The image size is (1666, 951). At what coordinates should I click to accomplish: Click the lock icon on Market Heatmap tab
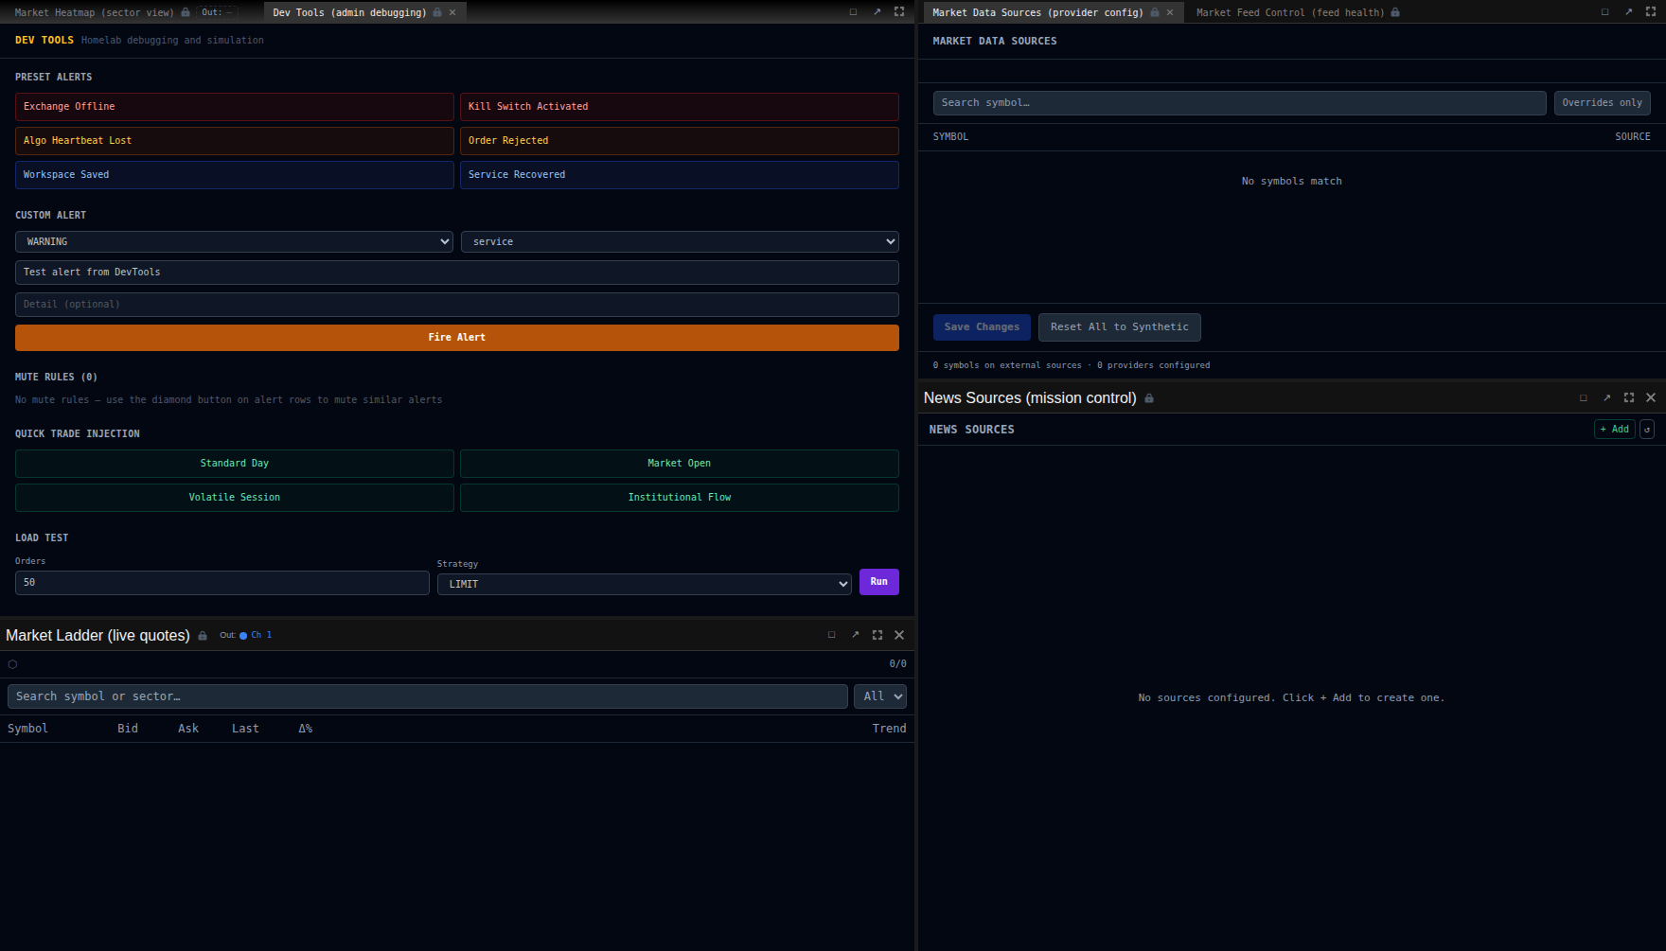pyautogui.click(x=186, y=12)
